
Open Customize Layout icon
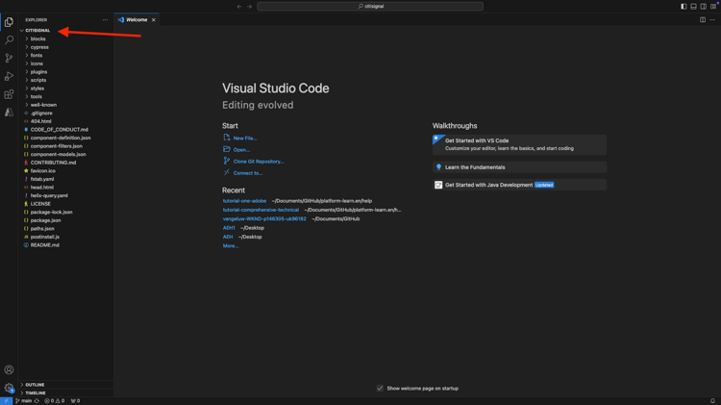click(x=713, y=7)
